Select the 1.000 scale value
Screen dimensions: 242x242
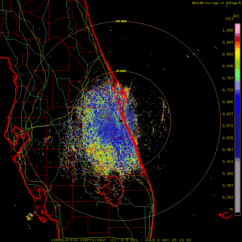coord(228,30)
